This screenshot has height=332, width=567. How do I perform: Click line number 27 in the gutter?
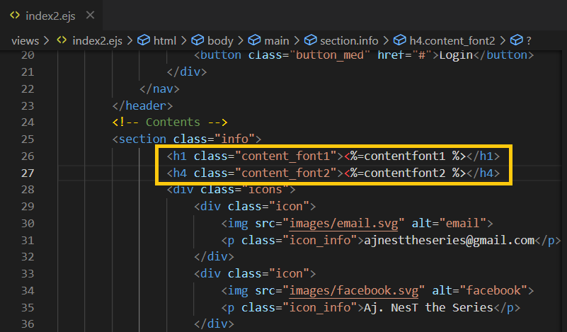click(x=28, y=173)
